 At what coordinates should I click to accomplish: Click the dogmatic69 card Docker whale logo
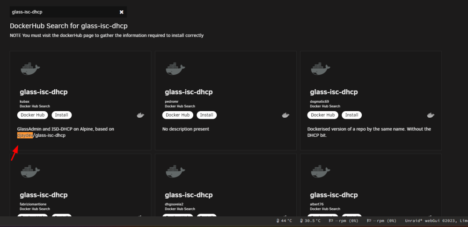pos(320,69)
